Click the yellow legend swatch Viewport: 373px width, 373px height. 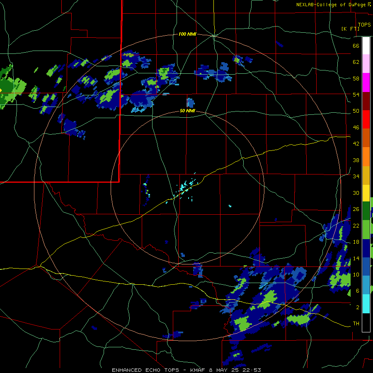click(366, 193)
